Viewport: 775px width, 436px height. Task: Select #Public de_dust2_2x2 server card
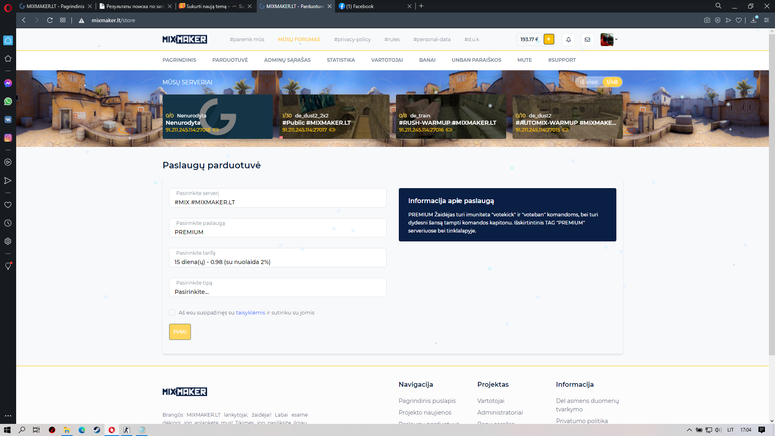point(334,117)
